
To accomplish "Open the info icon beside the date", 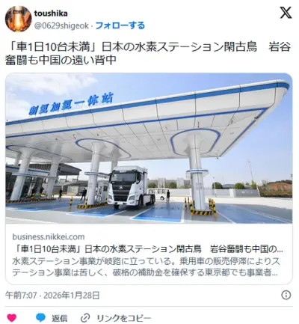I will click(x=286, y=295).
